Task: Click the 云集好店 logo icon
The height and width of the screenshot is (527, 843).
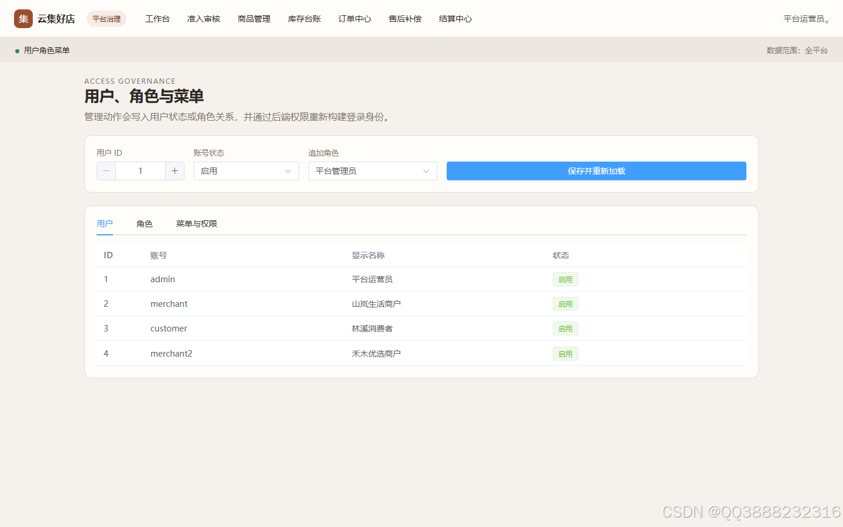Action: click(x=23, y=19)
